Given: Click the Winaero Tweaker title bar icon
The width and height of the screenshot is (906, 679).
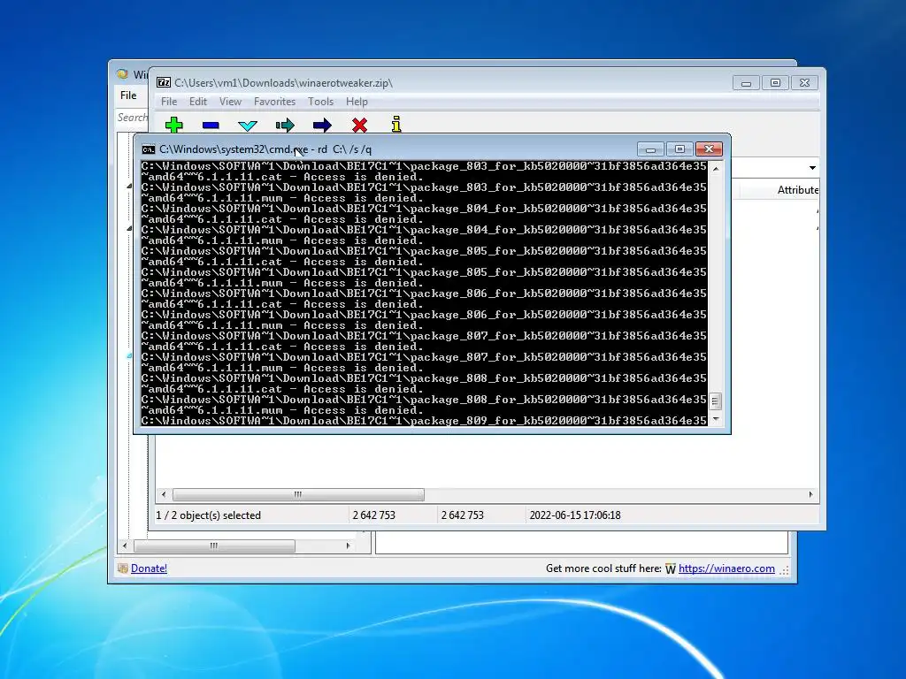Looking at the screenshot, I should (122, 74).
